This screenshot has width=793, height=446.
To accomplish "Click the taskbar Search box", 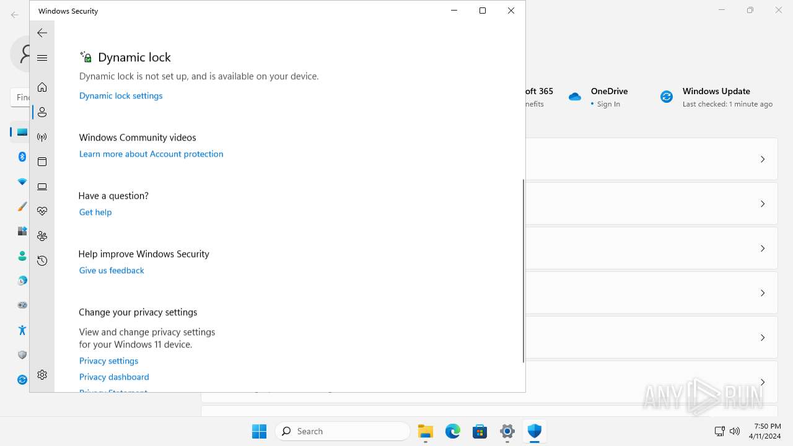I will click(343, 431).
